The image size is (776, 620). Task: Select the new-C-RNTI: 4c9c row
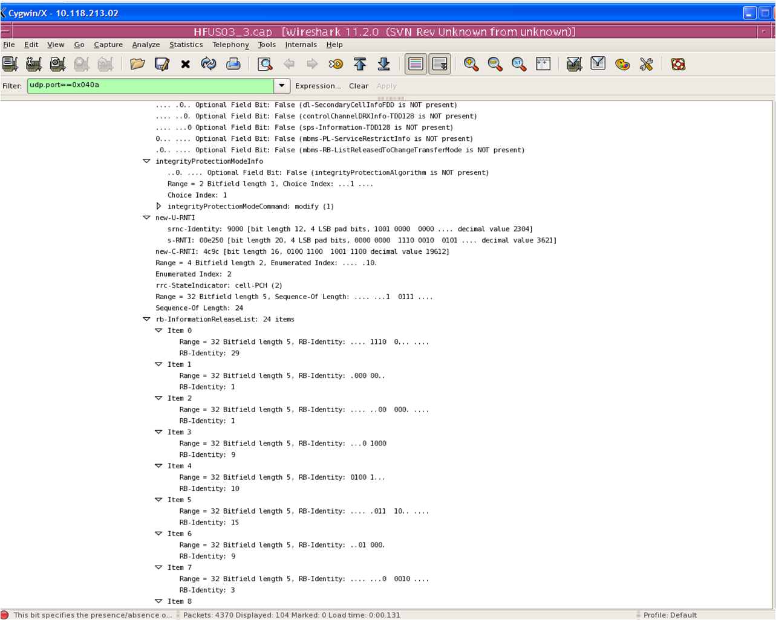tap(302, 251)
